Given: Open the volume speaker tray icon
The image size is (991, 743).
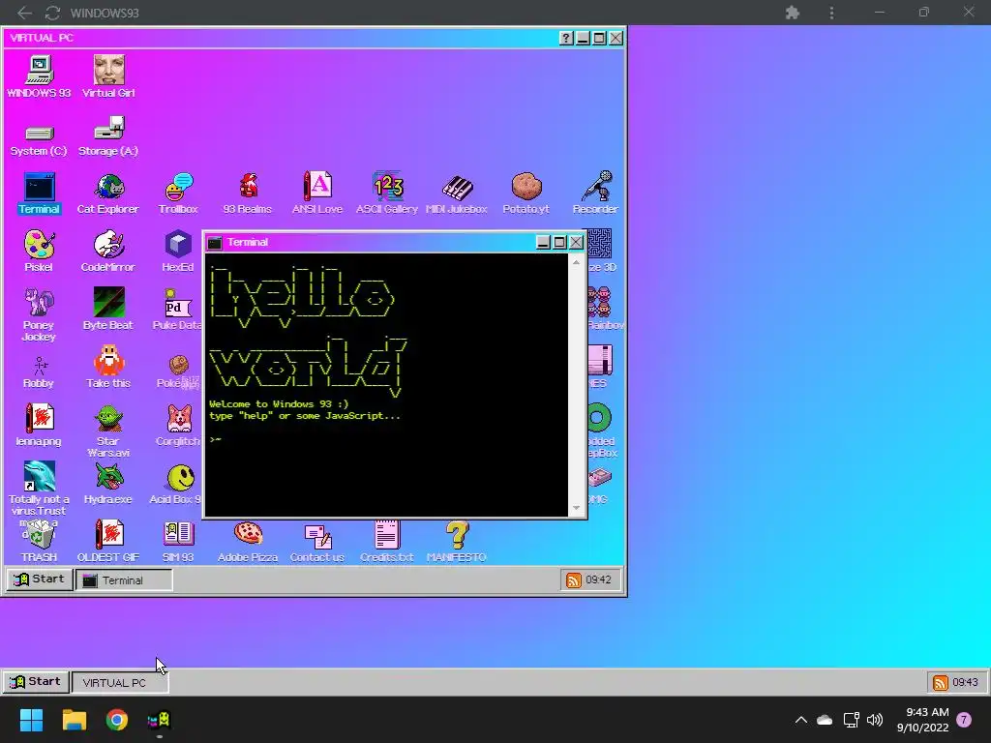Looking at the screenshot, I should point(875,720).
